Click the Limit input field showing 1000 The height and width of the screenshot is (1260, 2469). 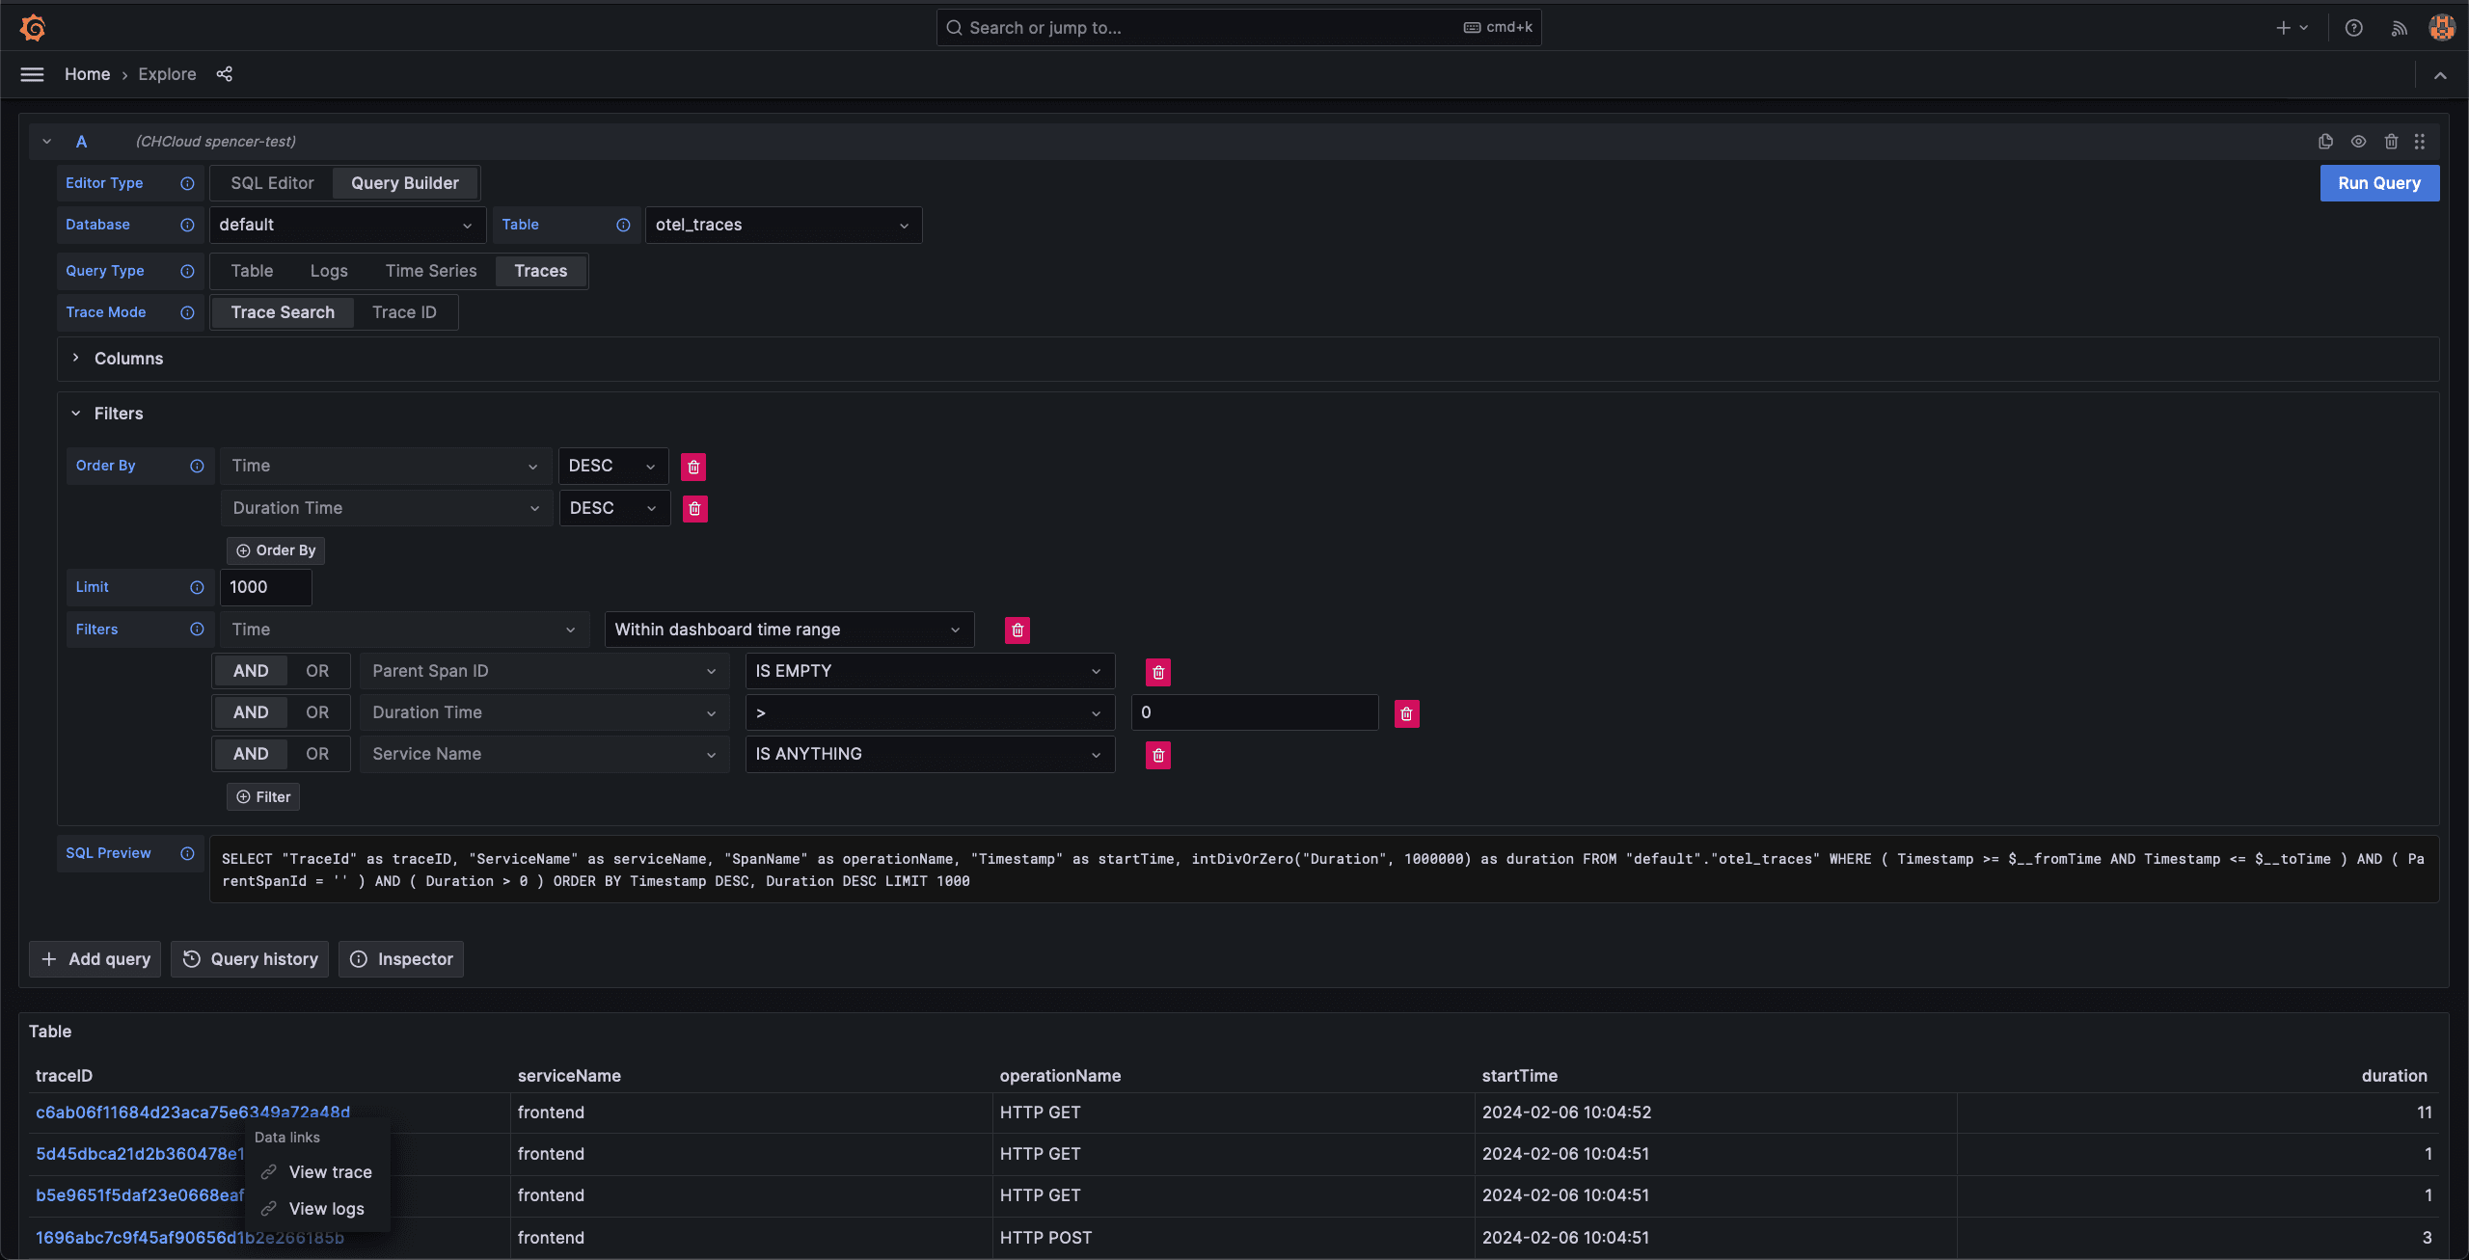point(265,587)
